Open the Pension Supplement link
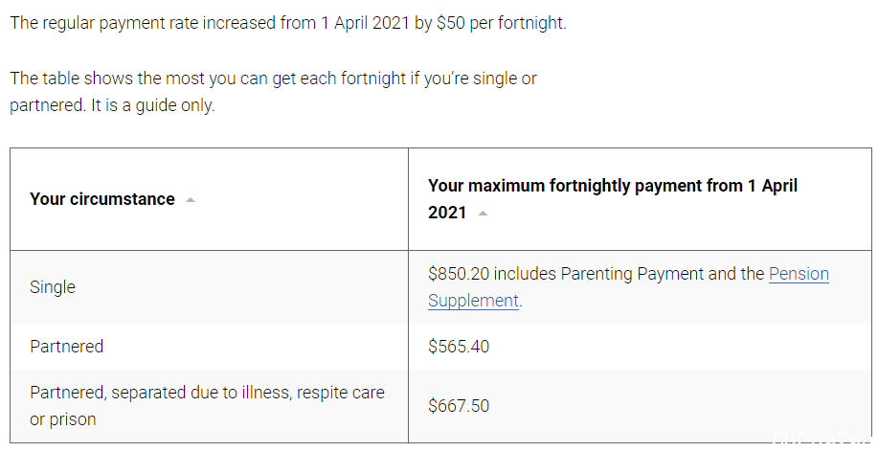This screenshot has height=452, width=878. tap(628, 287)
